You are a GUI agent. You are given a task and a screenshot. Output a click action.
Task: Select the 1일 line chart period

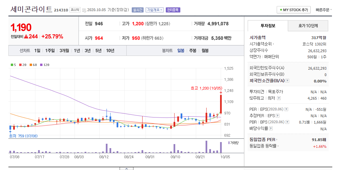pos(37,50)
